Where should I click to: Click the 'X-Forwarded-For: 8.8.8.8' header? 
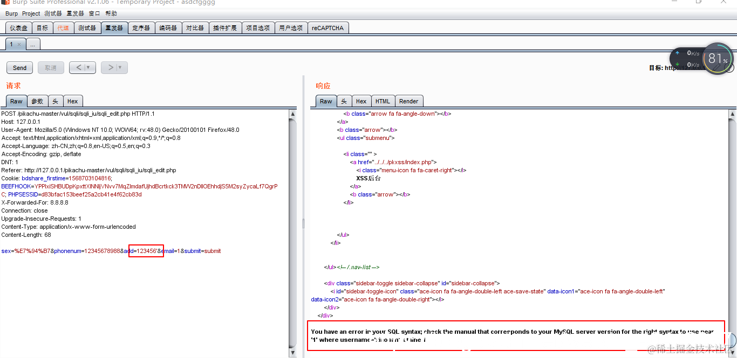coord(35,202)
